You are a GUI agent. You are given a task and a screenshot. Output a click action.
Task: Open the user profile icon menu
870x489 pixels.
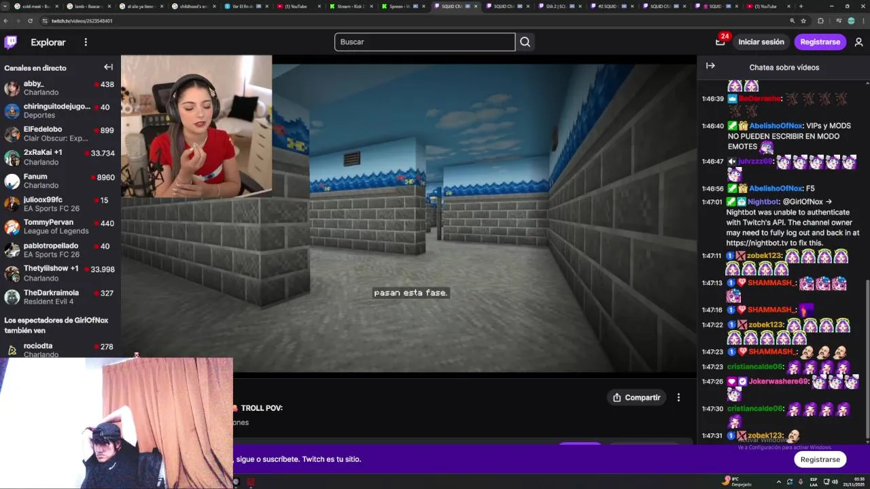858,42
